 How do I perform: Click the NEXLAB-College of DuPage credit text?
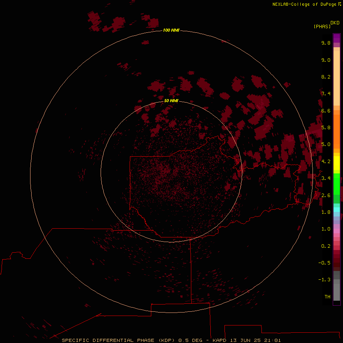304,4
